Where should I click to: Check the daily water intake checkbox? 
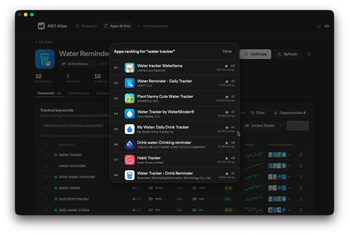[x=46, y=210]
